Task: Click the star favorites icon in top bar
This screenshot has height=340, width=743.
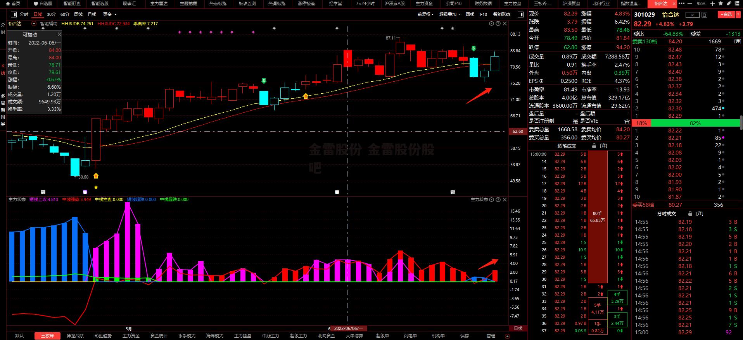Action: 721,3
